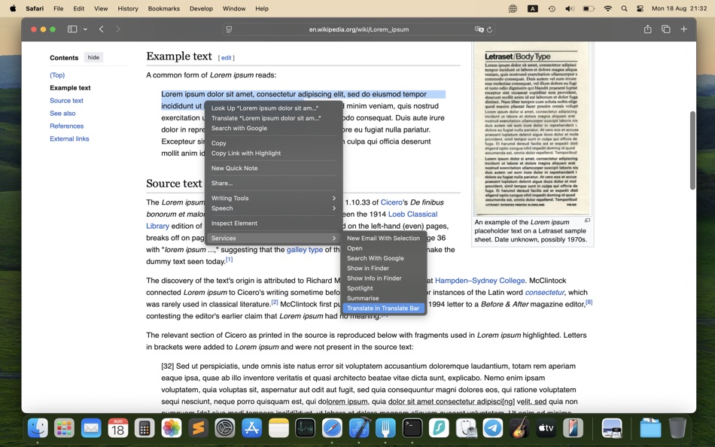This screenshot has height=447, width=715.
Task: Jump to (Top) in Contents
Action: pos(57,75)
